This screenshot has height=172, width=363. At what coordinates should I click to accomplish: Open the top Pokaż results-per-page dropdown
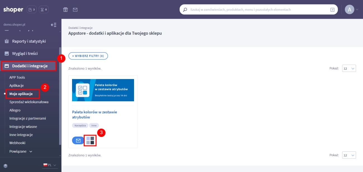pos(349,68)
